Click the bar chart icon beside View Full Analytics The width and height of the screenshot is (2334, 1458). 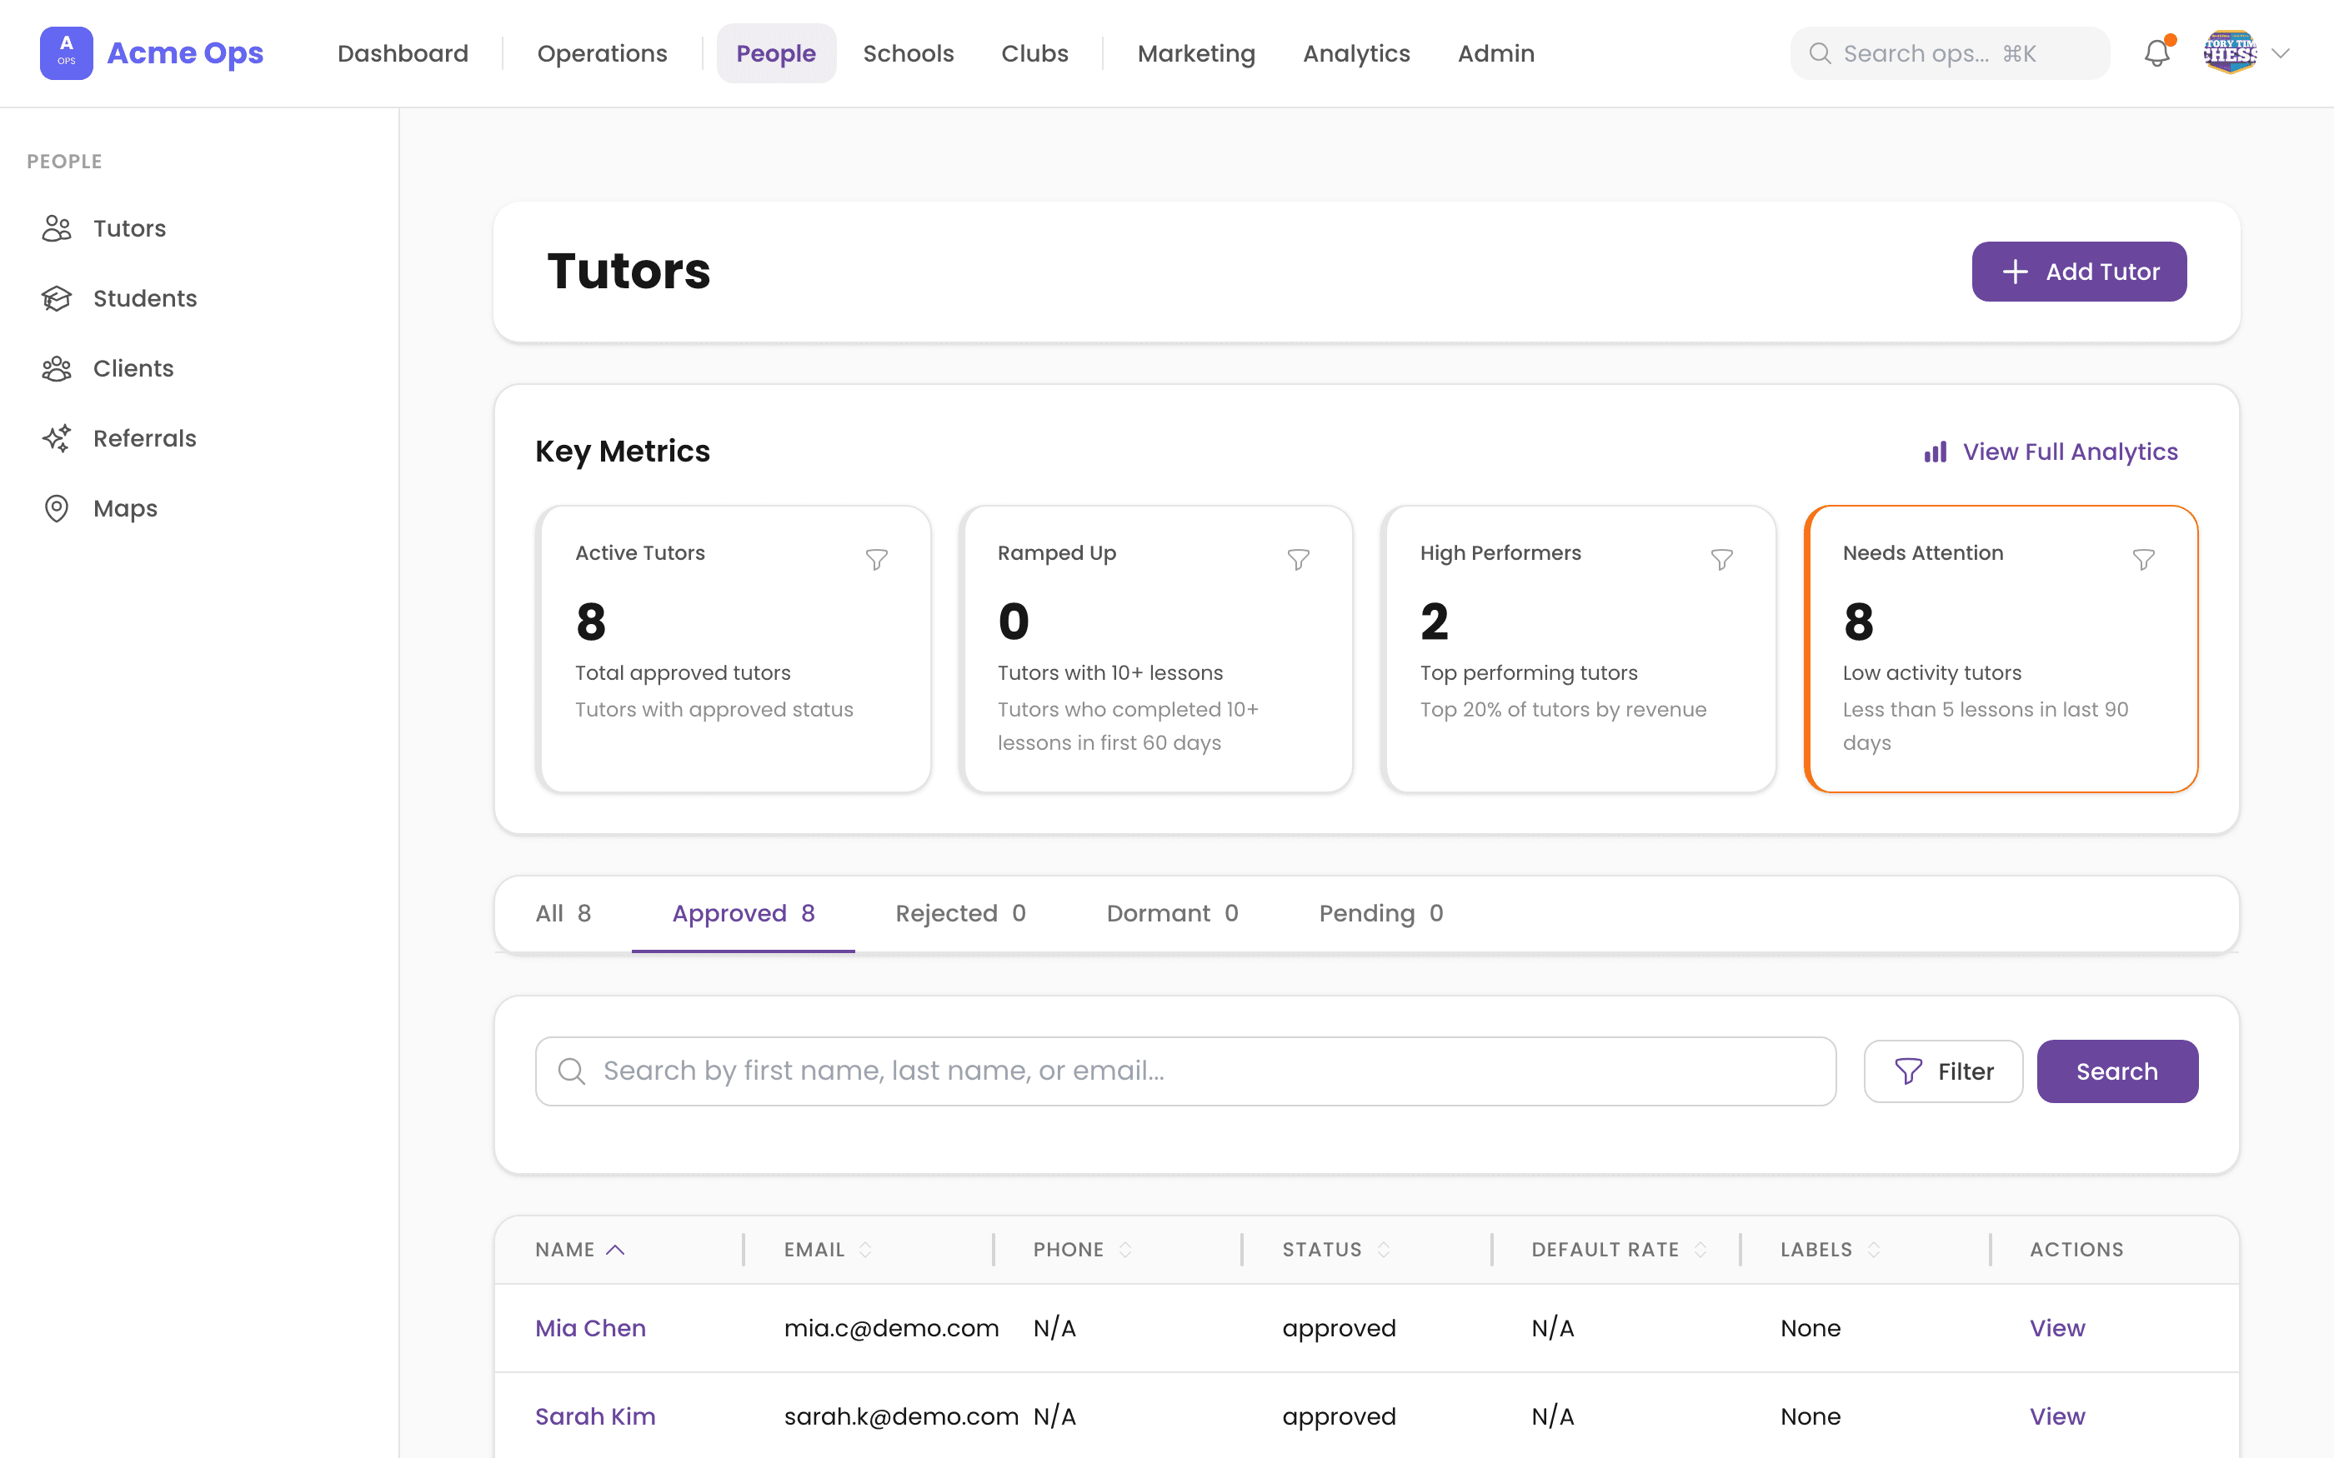(x=1935, y=452)
